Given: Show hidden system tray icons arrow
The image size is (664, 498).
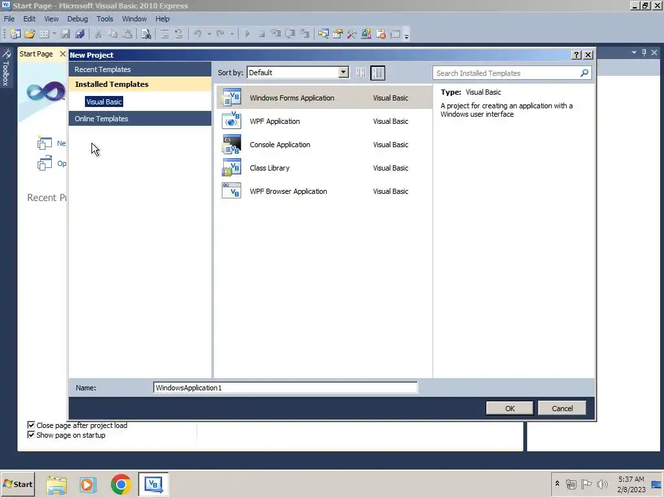Looking at the screenshot, I should pyautogui.click(x=557, y=484).
